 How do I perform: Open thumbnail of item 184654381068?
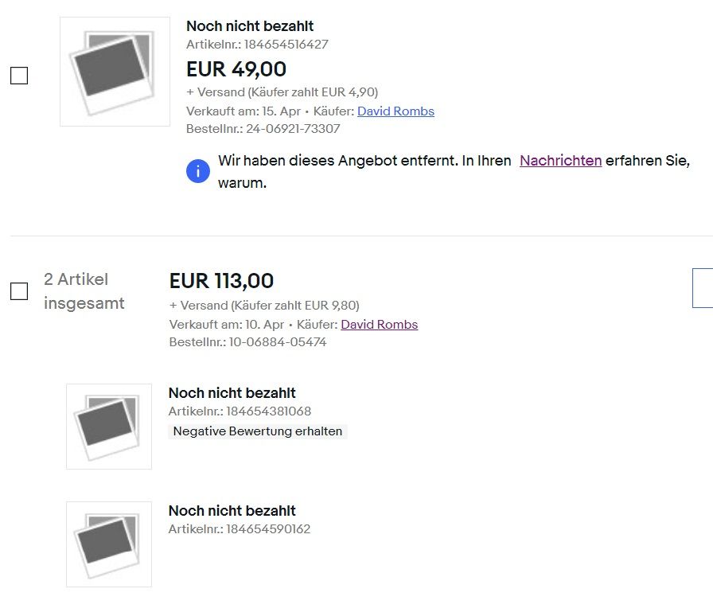[x=109, y=427]
